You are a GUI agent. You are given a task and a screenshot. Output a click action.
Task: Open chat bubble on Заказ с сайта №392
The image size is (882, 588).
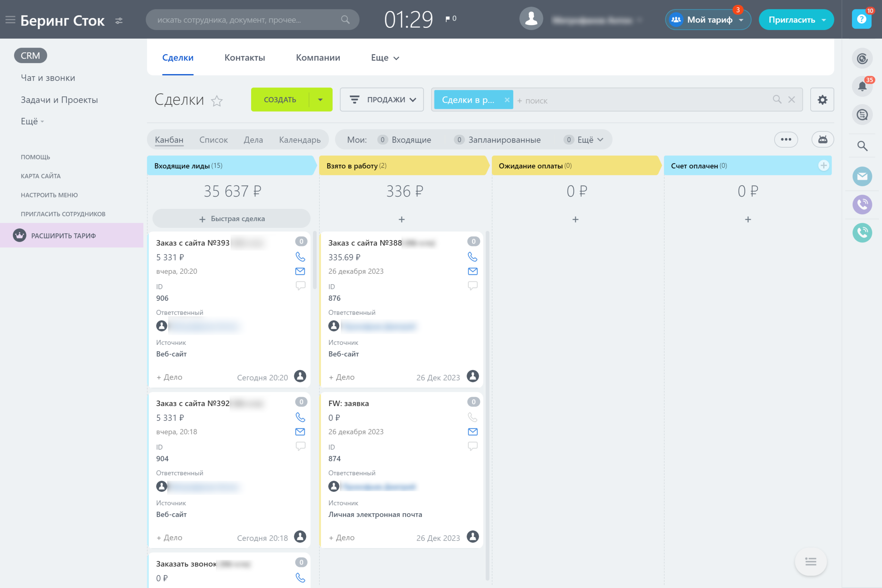pos(300,446)
